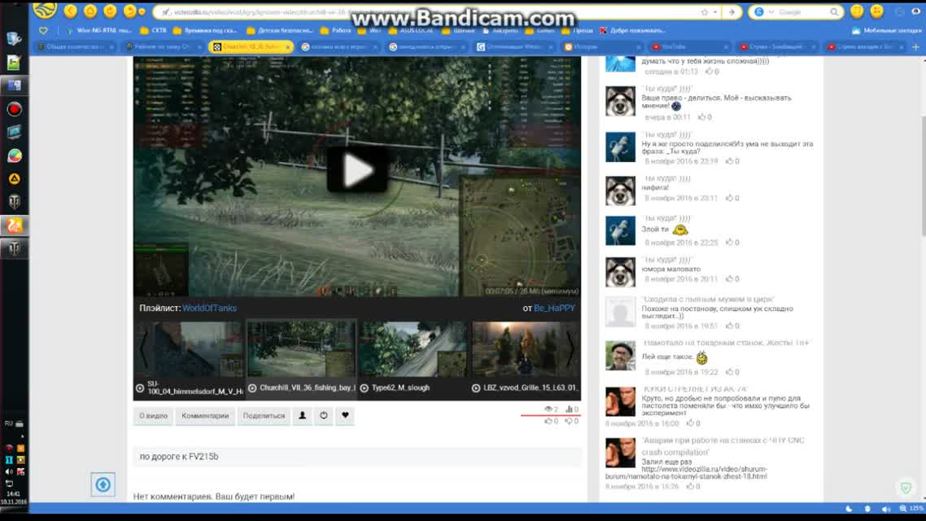926x521 pixels.
Task: Switch to the active Churchill_VII tab
Action: point(251,46)
